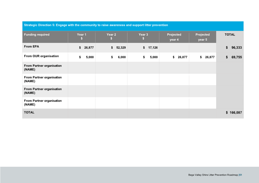This screenshot has width=259, height=183.
Task: Select the TOTAL column header
Action: [230, 35]
